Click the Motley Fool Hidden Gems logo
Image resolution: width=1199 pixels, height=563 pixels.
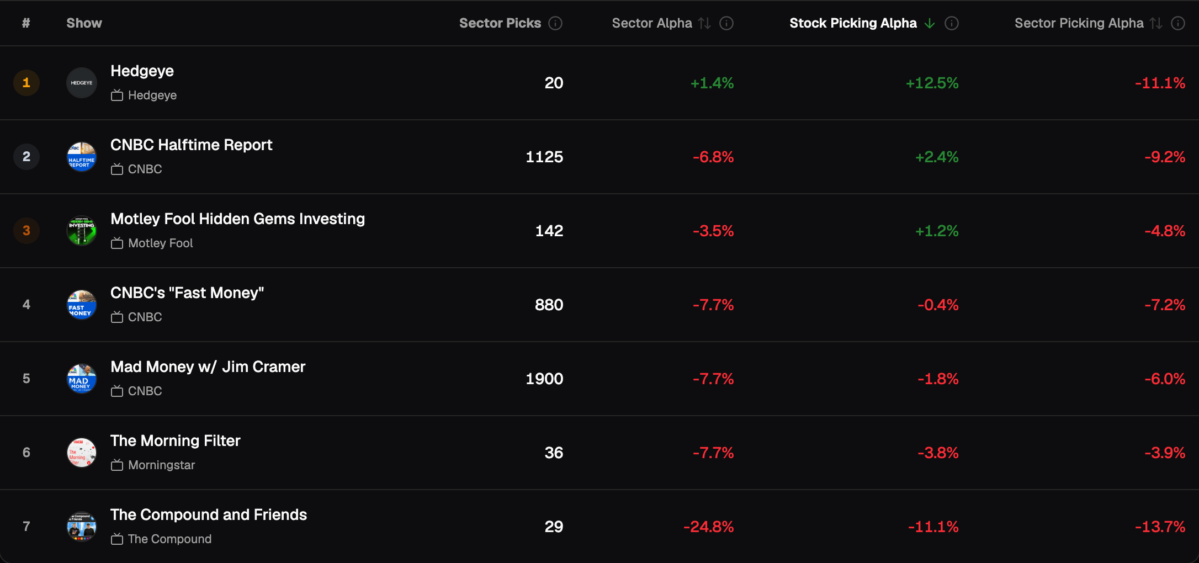point(82,231)
